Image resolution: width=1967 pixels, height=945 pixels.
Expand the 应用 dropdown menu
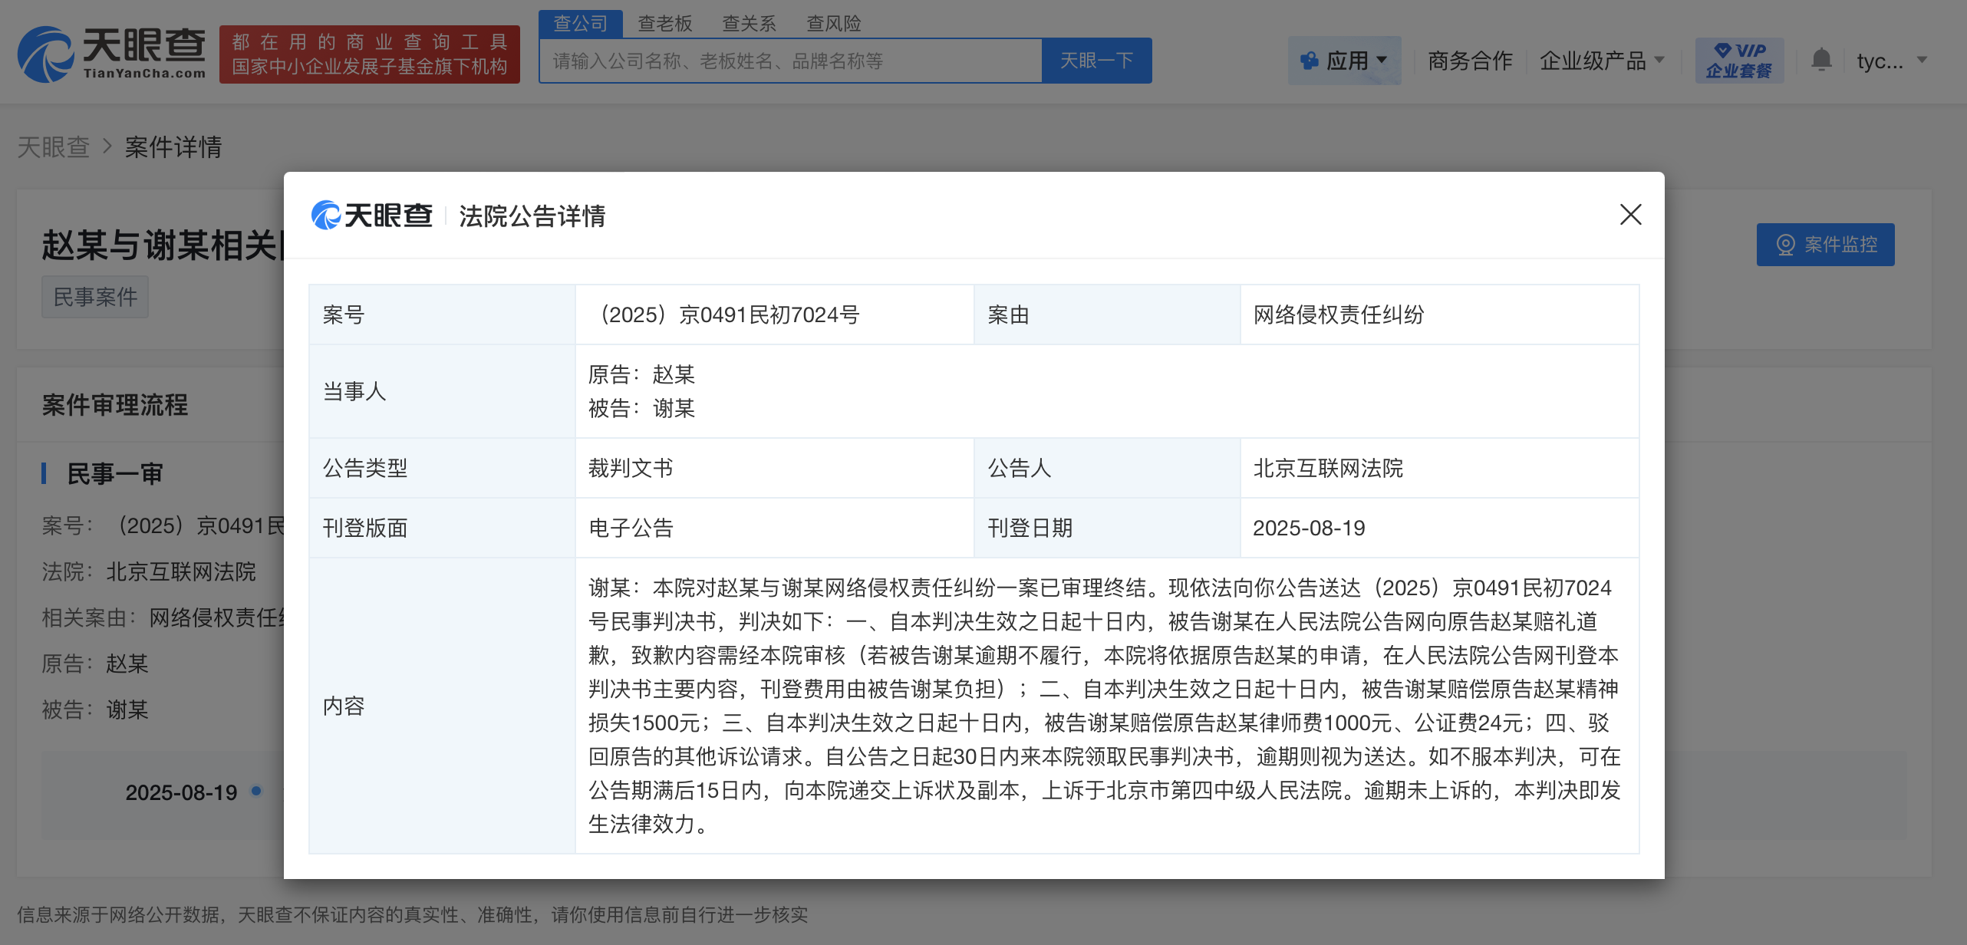1345,61
